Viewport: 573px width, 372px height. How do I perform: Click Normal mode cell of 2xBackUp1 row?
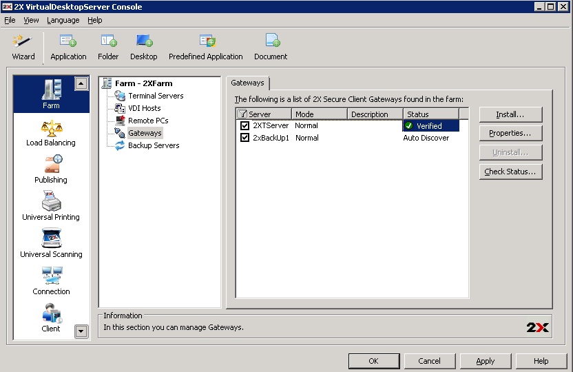[307, 138]
